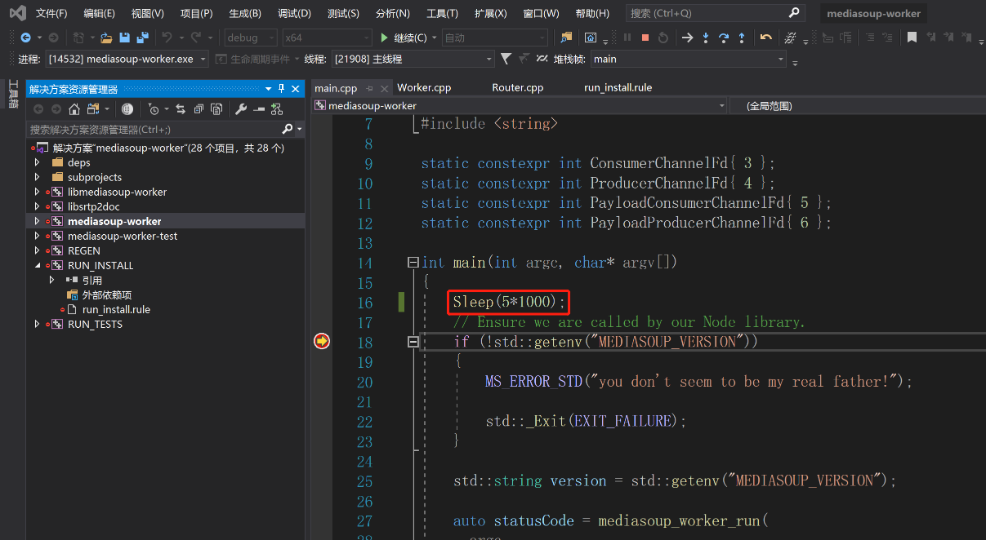Select the libsrtp2doc project
The height and width of the screenshot is (540, 986).
click(x=94, y=206)
